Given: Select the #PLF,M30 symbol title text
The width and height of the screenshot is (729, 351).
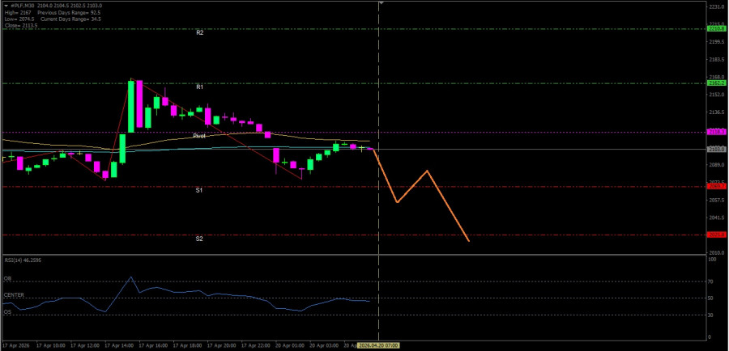Looking at the screenshot, I should (x=22, y=6).
